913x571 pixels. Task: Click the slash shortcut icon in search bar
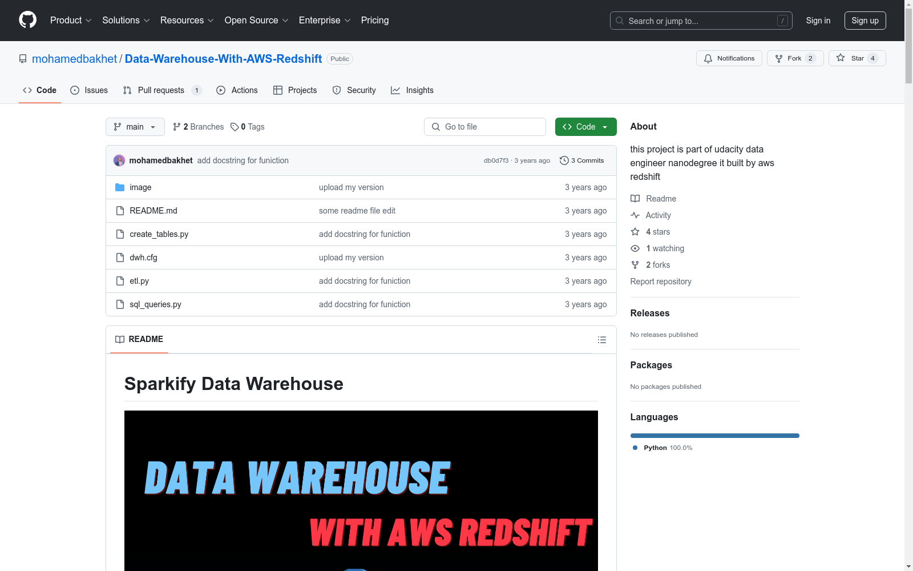(782, 21)
